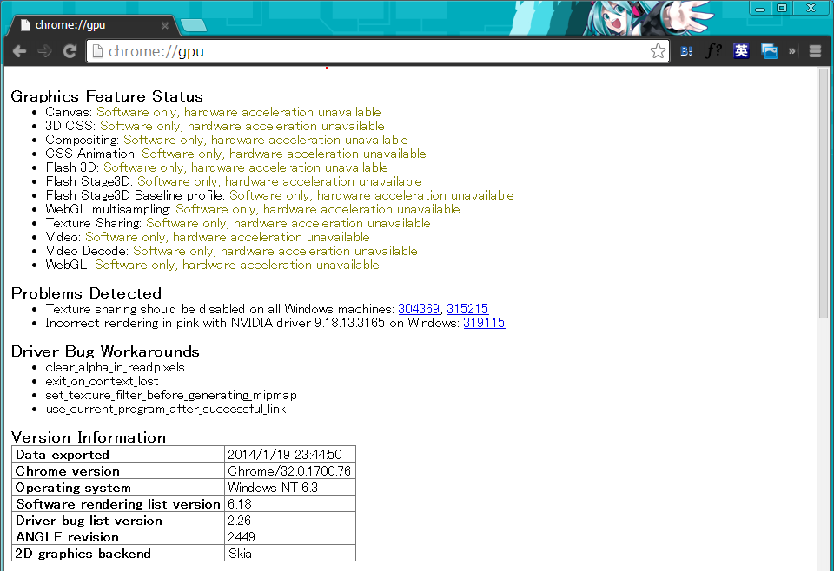Maximize the Chrome window
This screenshot has width=834, height=571.
[x=781, y=8]
